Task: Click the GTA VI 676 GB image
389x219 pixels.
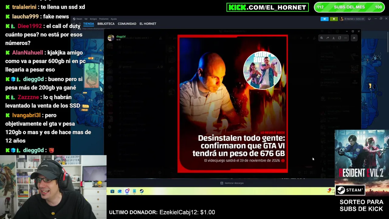Action: coord(232,104)
